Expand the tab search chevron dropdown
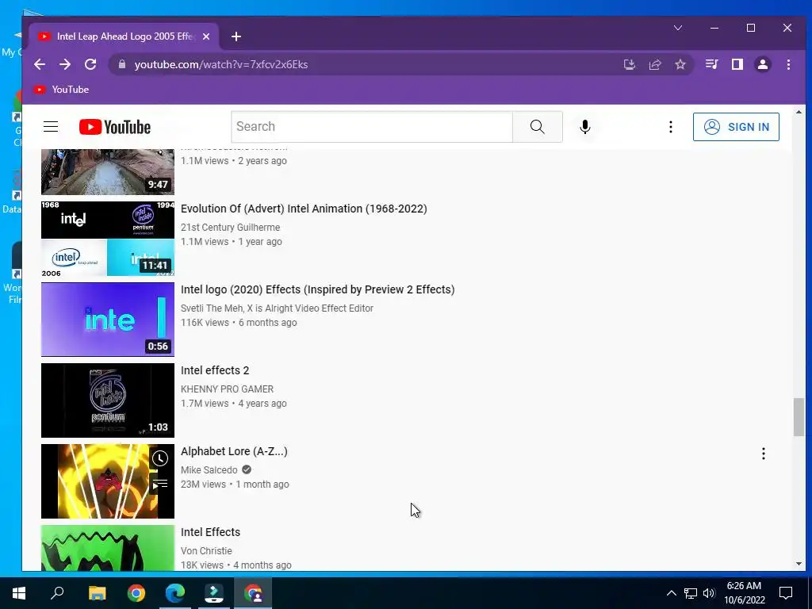 (x=678, y=28)
